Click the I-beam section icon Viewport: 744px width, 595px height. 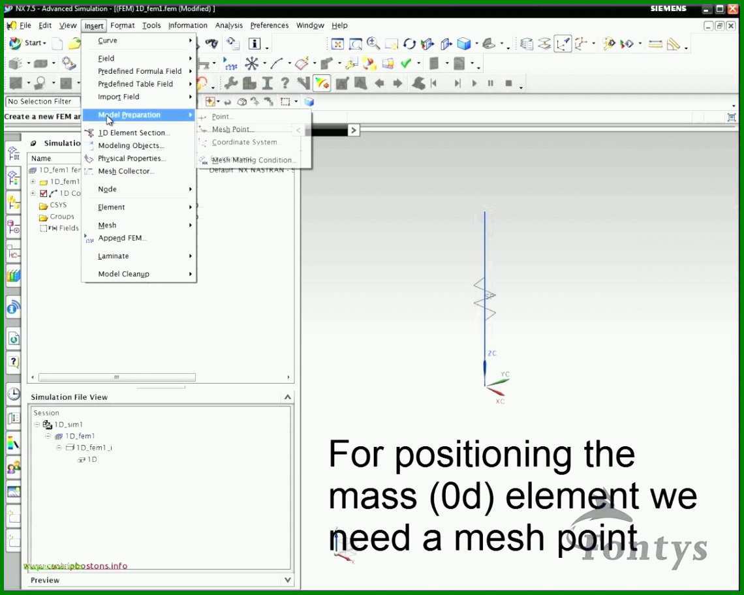267,83
